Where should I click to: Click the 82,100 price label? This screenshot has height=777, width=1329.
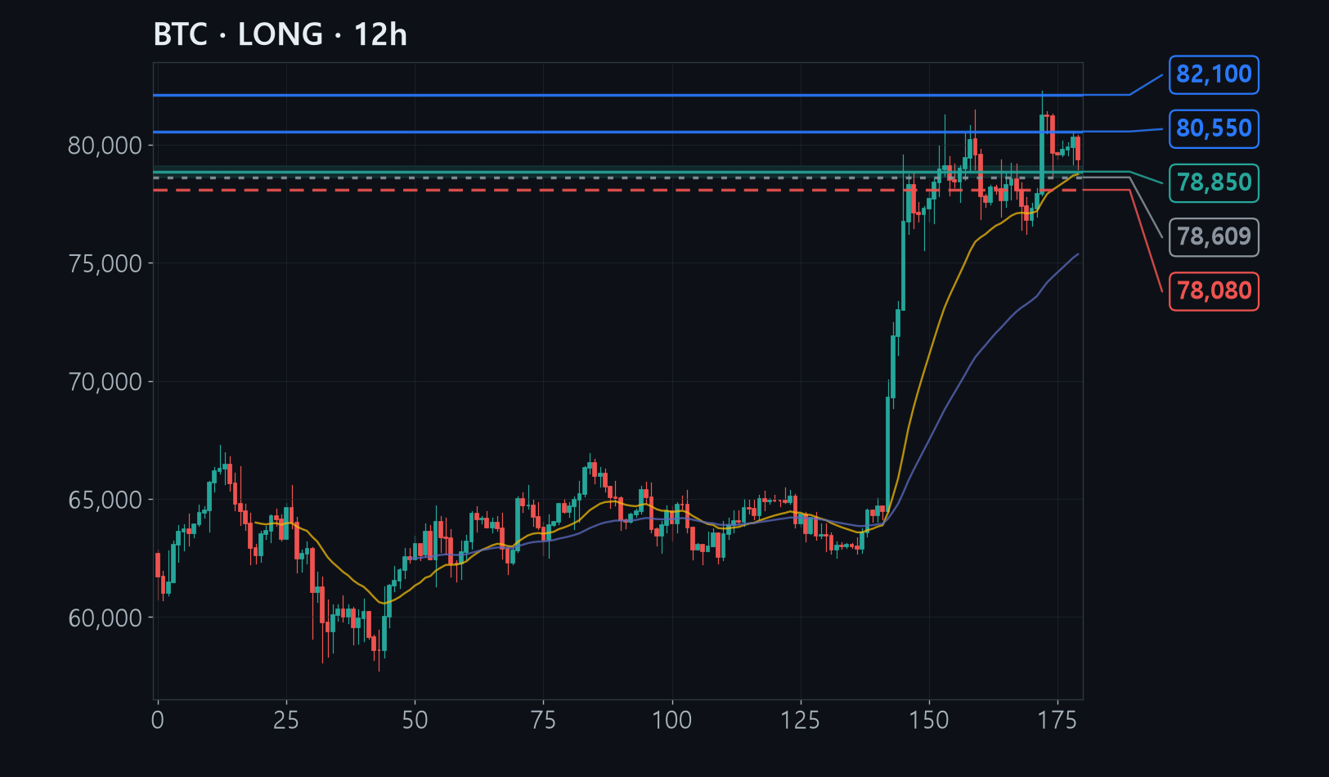click(x=1214, y=74)
